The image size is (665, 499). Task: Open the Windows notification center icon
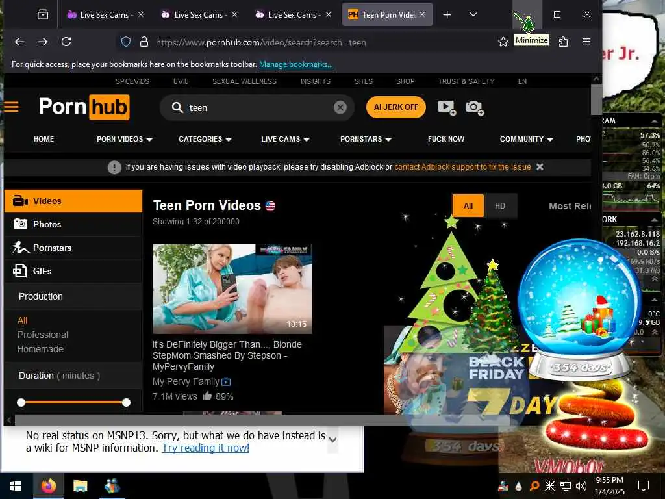click(644, 486)
